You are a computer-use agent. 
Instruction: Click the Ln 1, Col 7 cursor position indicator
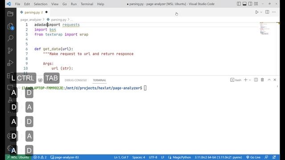pos(121,157)
